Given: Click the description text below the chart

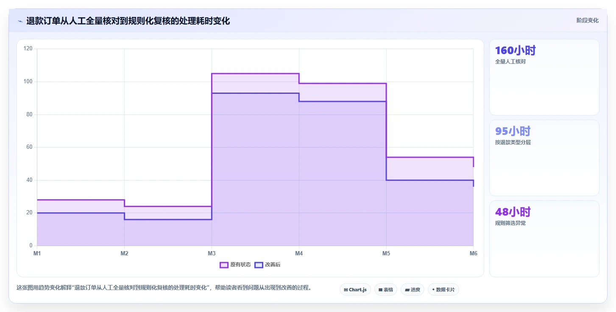Looking at the screenshot, I should click(164, 288).
